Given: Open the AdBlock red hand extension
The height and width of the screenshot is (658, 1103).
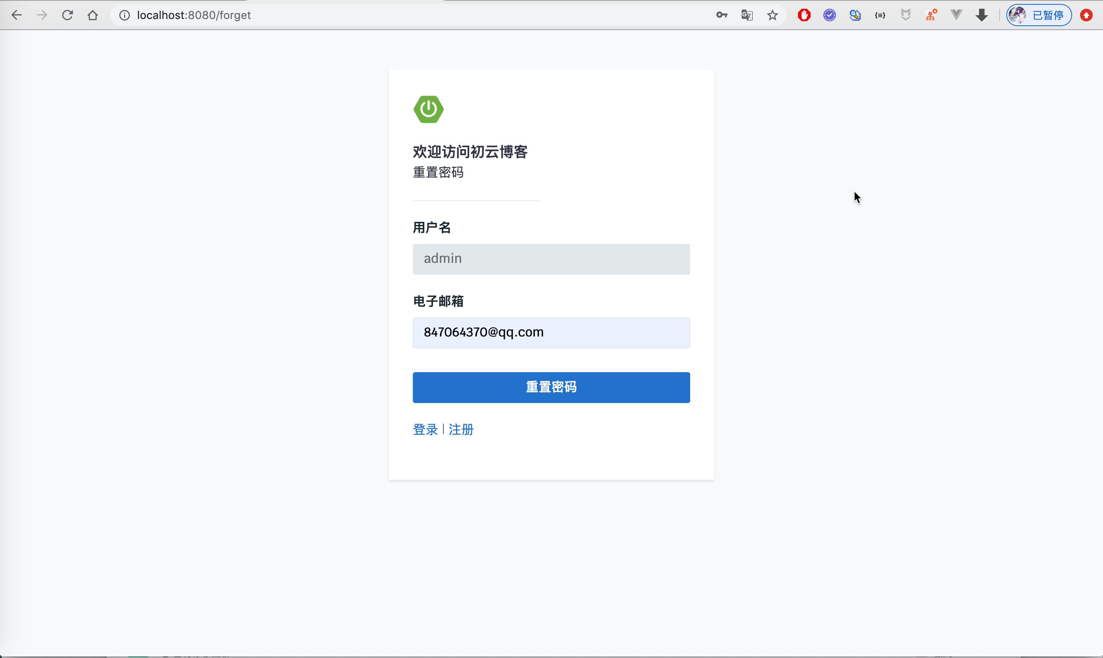Looking at the screenshot, I should click(804, 15).
